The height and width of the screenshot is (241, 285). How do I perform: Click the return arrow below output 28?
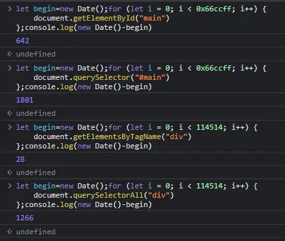pos(9,172)
